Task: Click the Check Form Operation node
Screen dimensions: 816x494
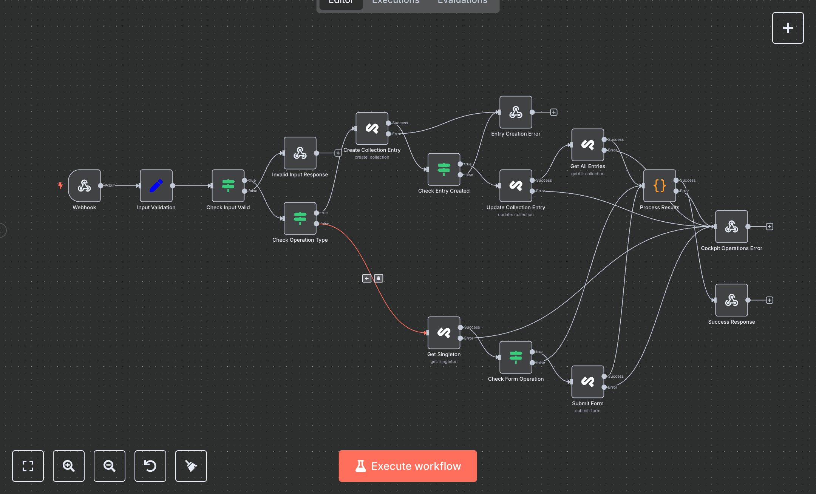Action: 516,357
